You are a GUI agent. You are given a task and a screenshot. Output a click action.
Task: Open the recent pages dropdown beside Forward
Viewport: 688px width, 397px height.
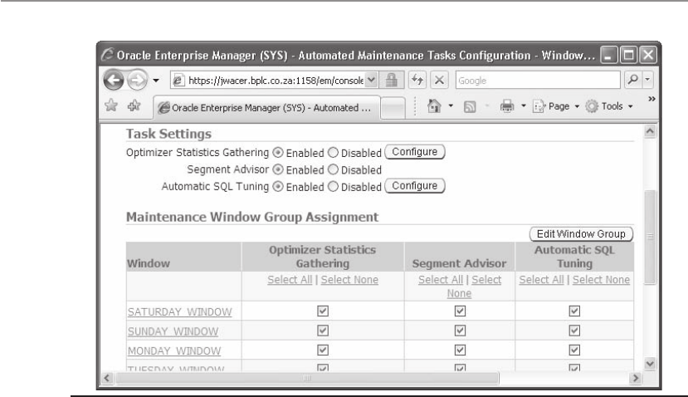[156, 81]
